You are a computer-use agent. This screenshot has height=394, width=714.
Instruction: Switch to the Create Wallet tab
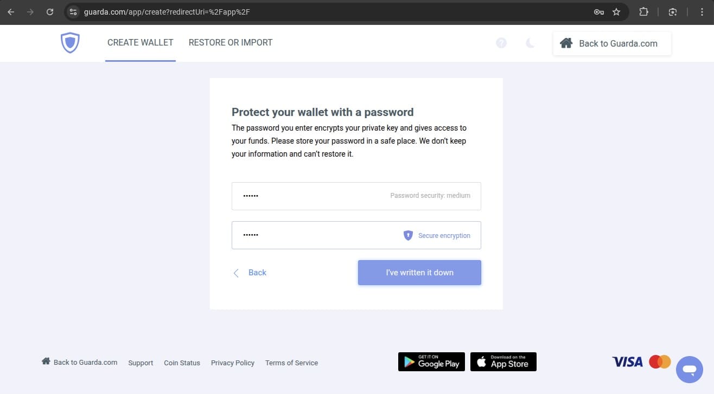[141, 43]
